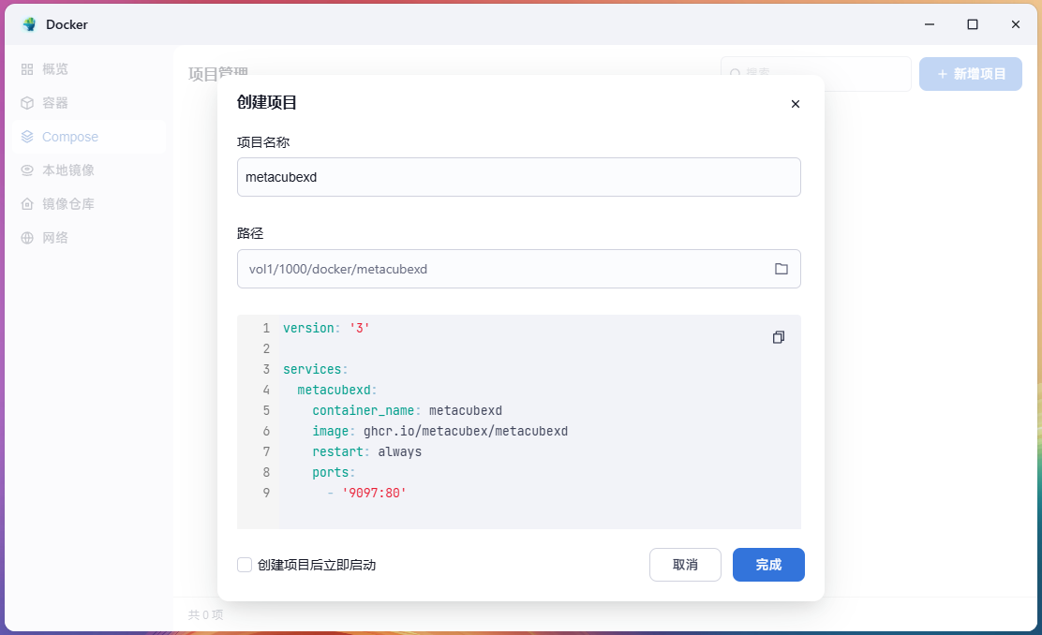Click the Compose layers icon in sidebar
1042x635 pixels.
[27, 137]
